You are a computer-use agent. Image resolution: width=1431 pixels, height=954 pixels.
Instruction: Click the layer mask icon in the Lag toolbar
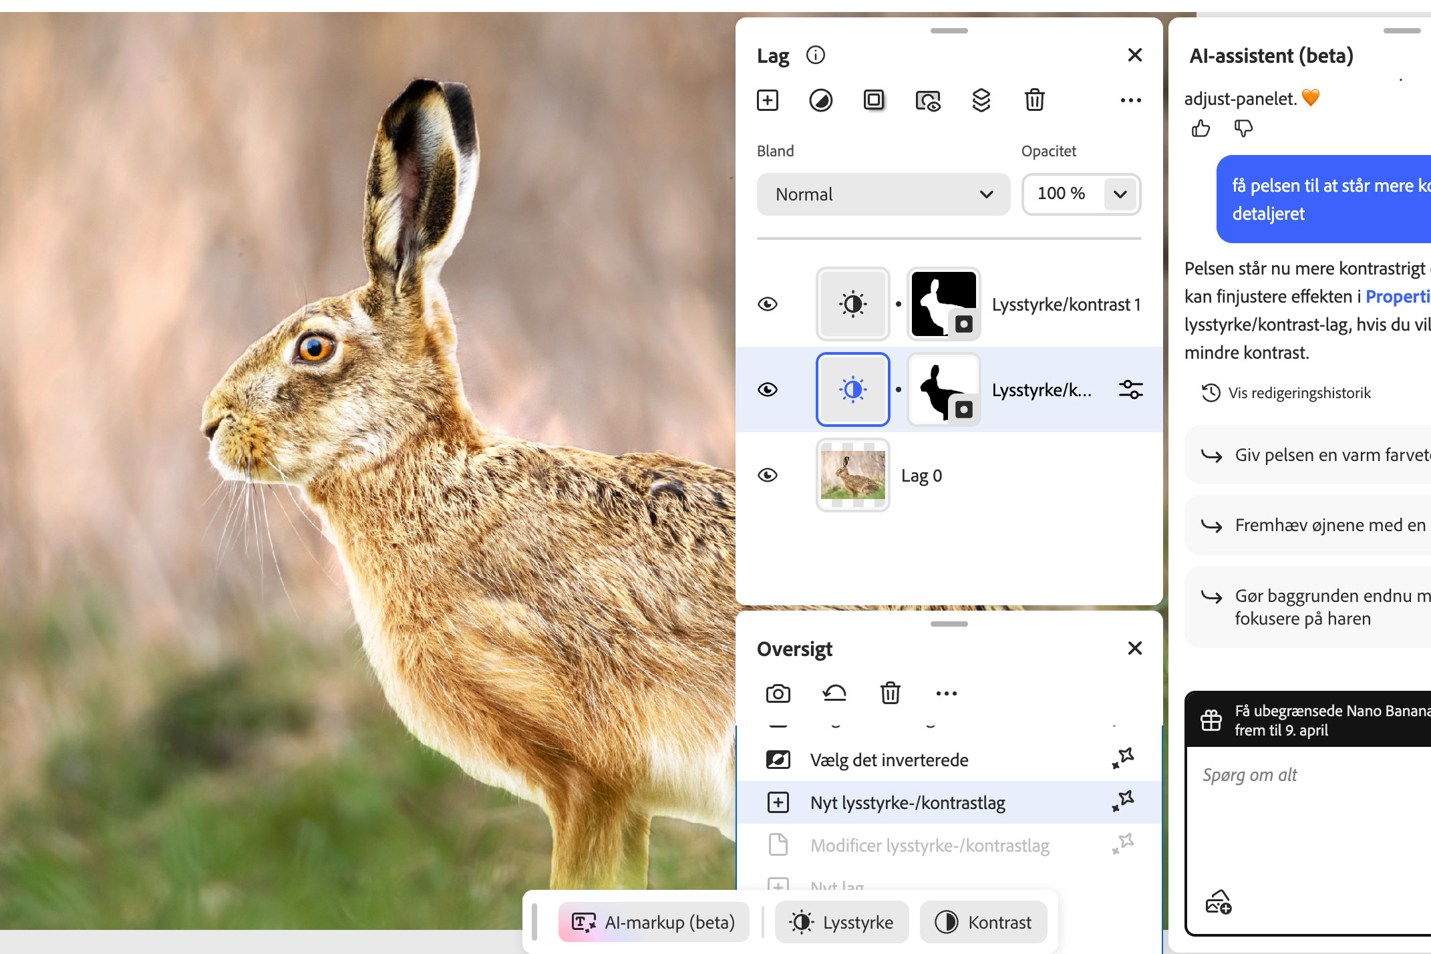(874, 100)
